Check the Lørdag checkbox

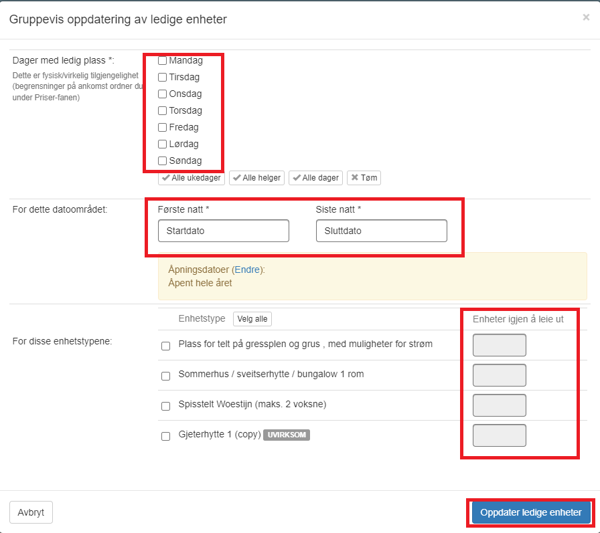coord(162,144)
